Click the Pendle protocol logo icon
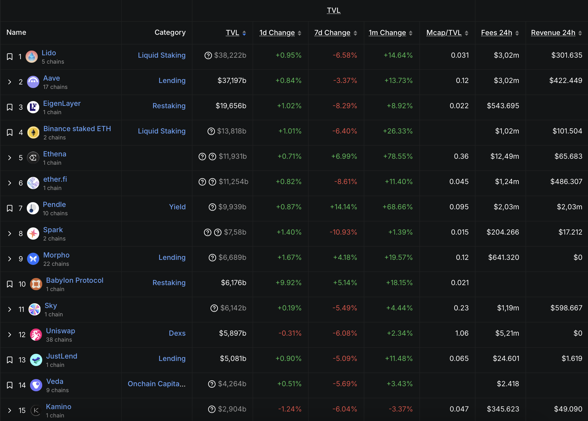Viewport: 588px width, 421px height. tap(33, 208)
